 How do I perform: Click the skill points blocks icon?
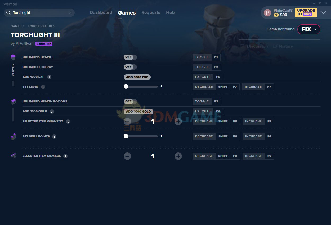click(x=13, y=137)
